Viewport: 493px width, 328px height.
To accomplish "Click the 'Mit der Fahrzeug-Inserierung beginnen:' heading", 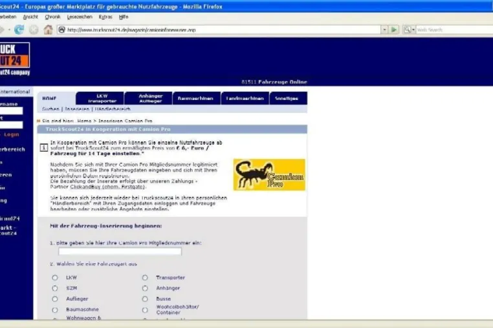I will click(x=106, y=226).
